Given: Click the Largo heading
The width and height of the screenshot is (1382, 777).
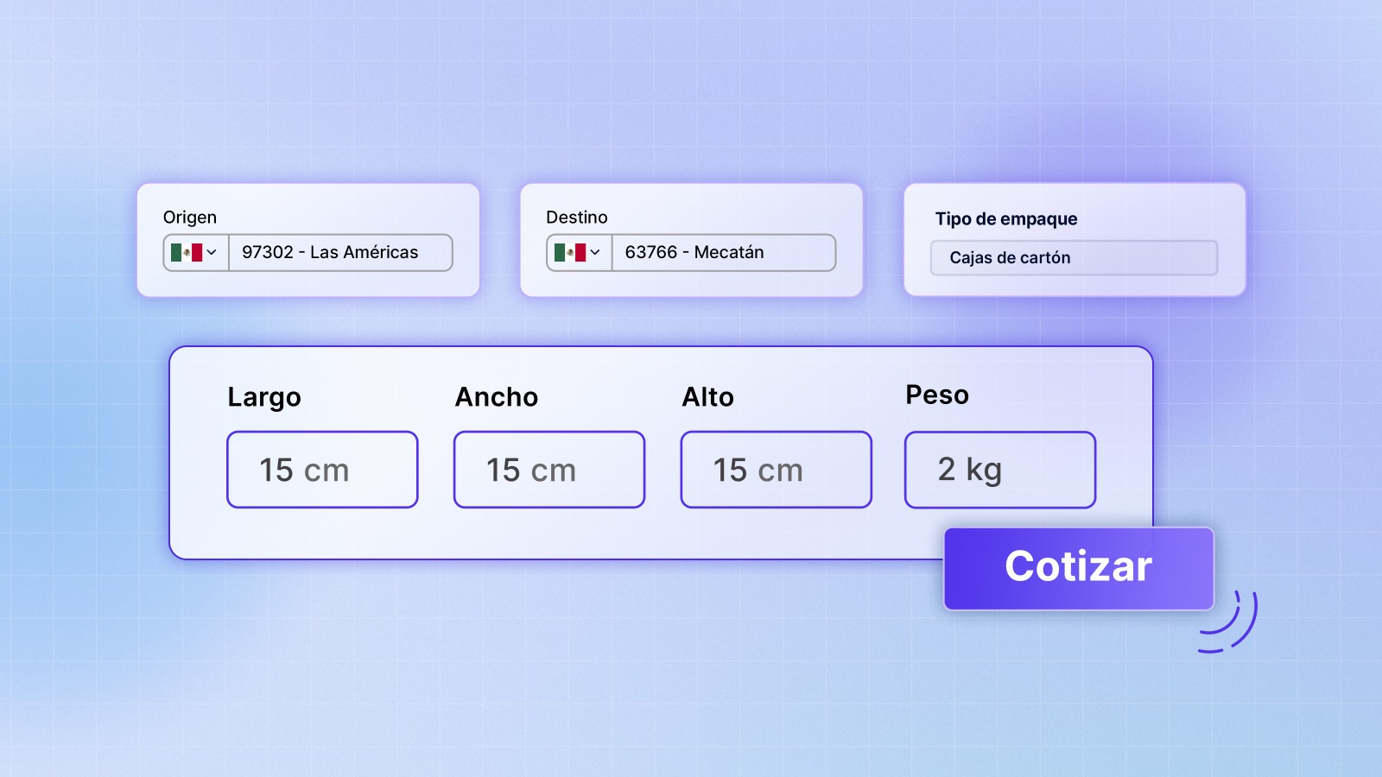Looking at the screenshot, I should [264, 397].
